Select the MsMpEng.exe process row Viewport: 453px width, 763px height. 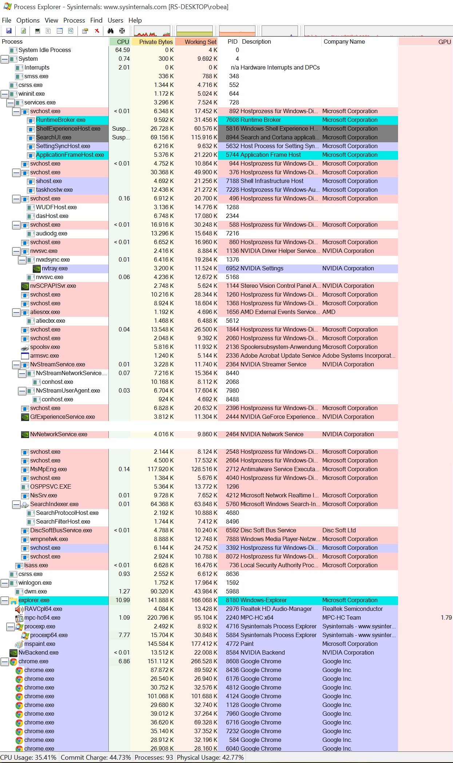point(199,469)
